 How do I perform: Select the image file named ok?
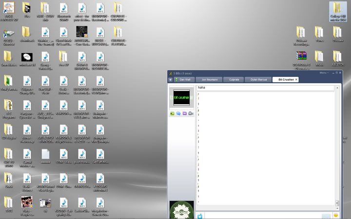click(45, 204)
